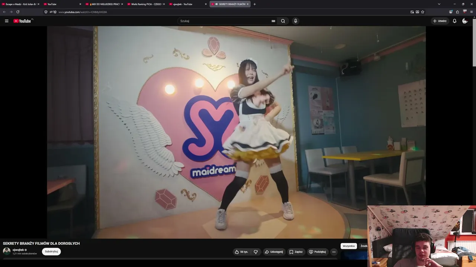Send thanks with 'Podziękuj'
The height and width of the screenshot is (267, 476).
coord(317,252)
